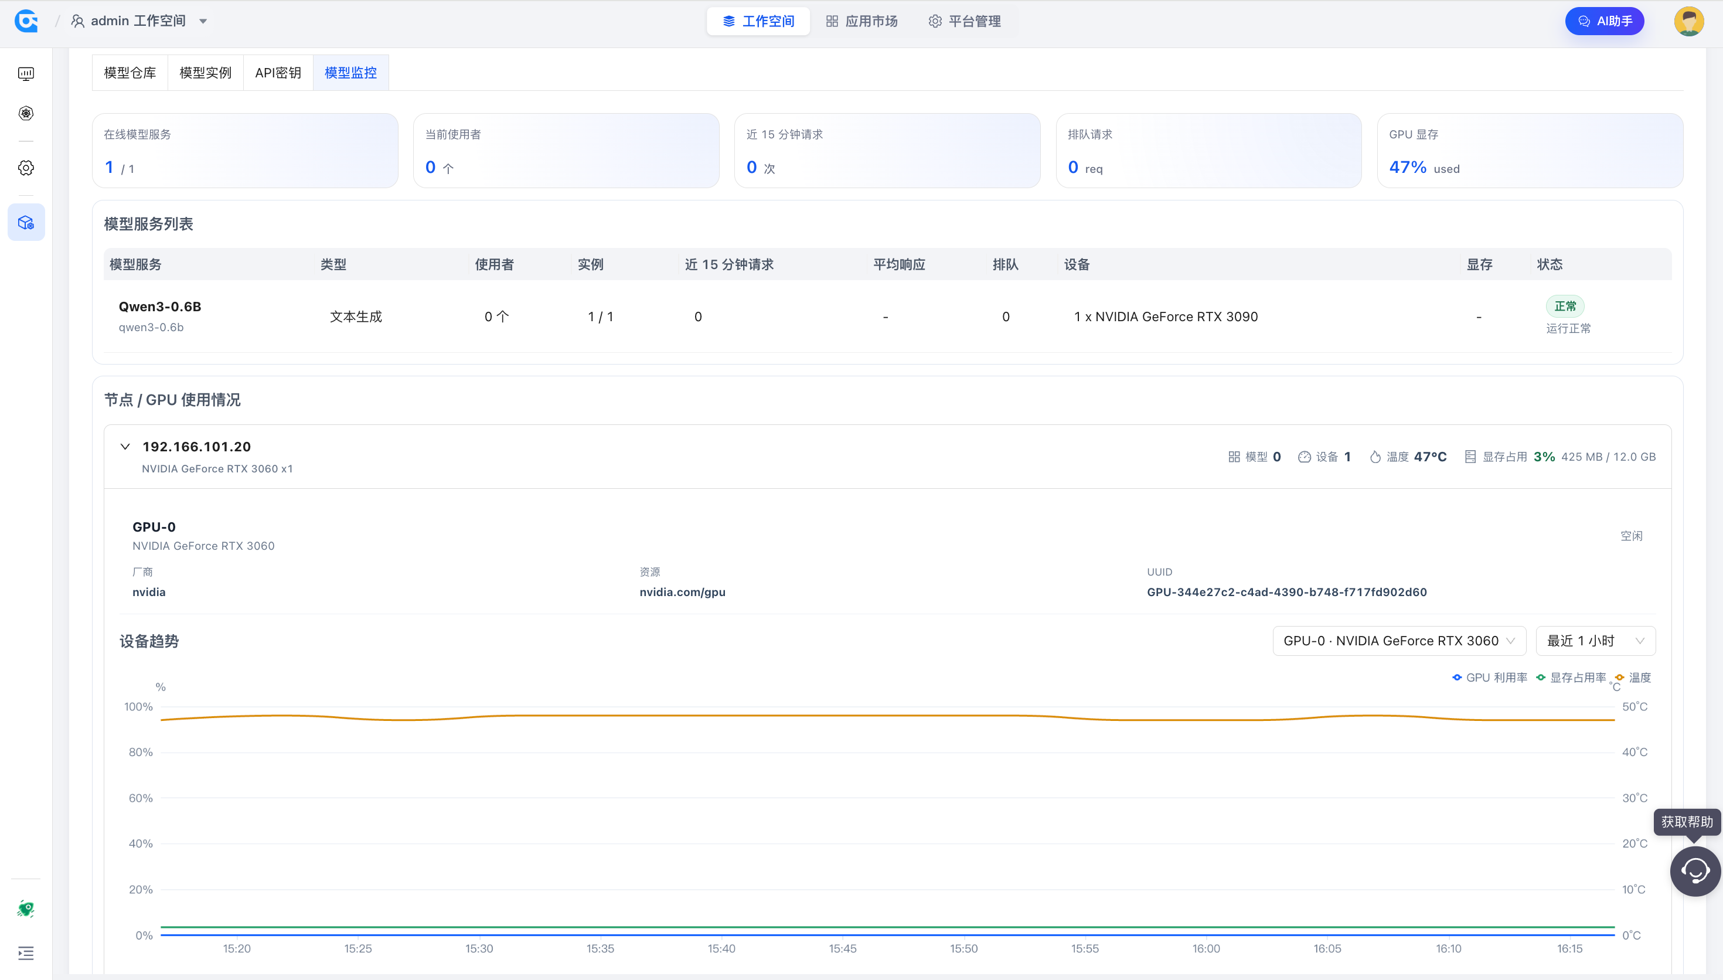Viewport: 1723px width, 980px height.
Task: Click the 16:00 tick on the chart axis
Action: (x=1206, y=948)
